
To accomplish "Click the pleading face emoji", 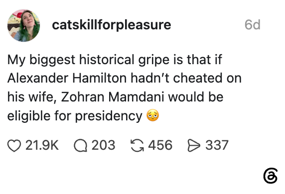I will (152, 115).
